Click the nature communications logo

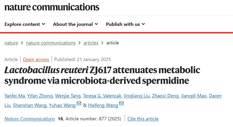pos(52,7)
